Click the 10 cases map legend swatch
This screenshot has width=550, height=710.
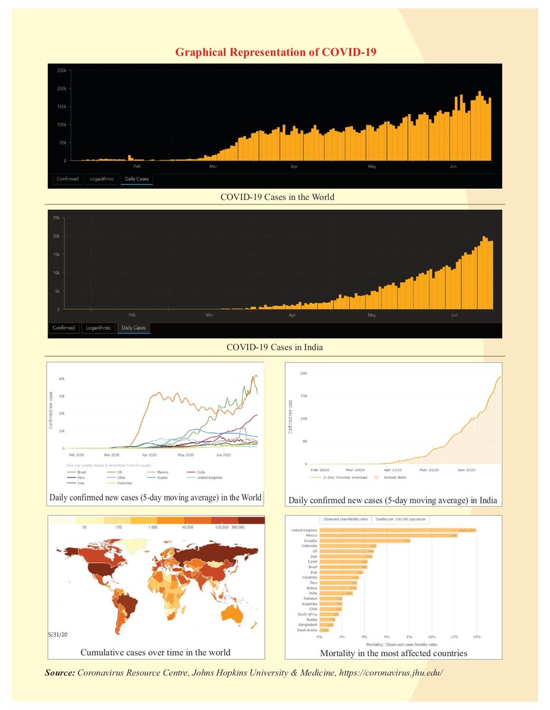[x=90, y=519]
